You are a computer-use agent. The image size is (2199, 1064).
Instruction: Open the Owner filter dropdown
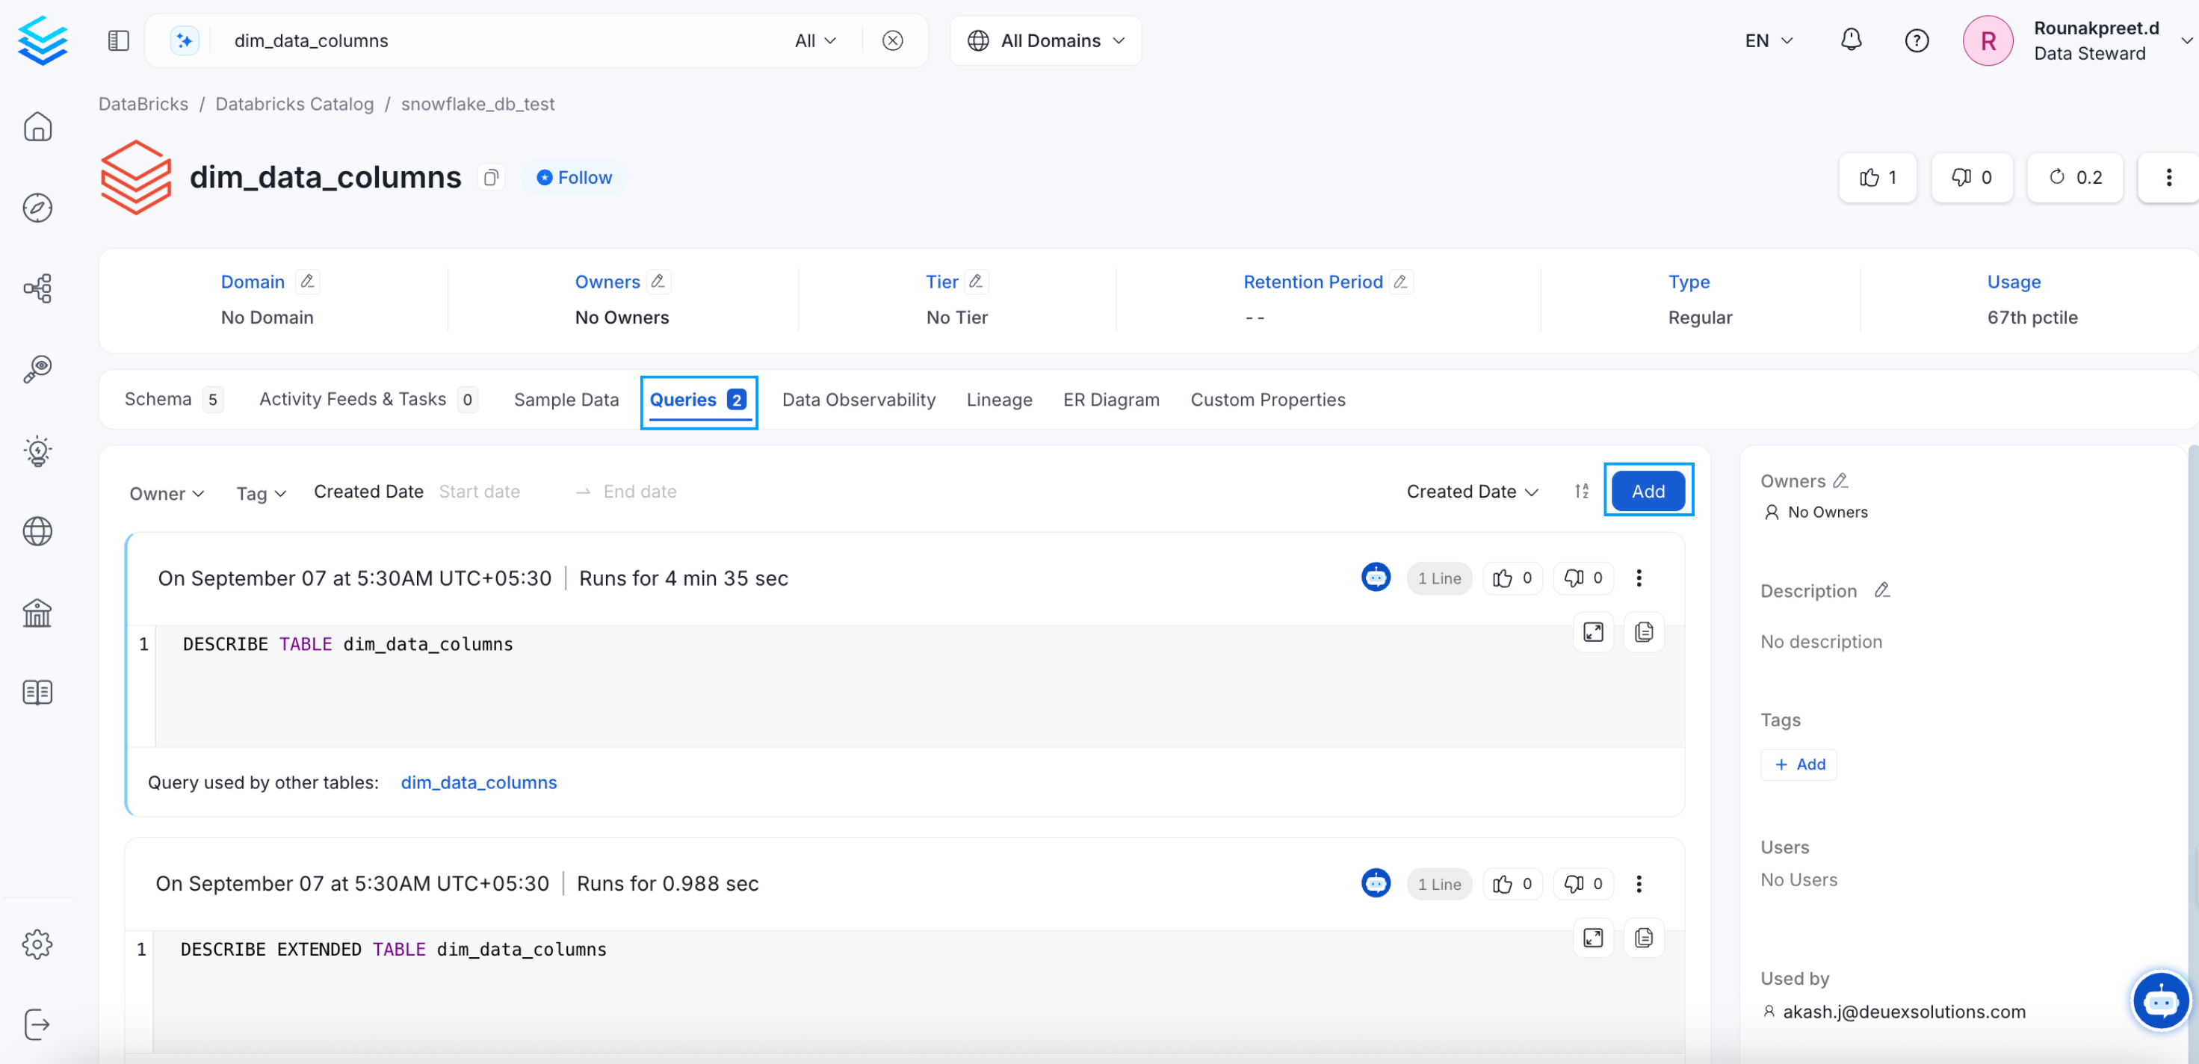tap(167, 494)
